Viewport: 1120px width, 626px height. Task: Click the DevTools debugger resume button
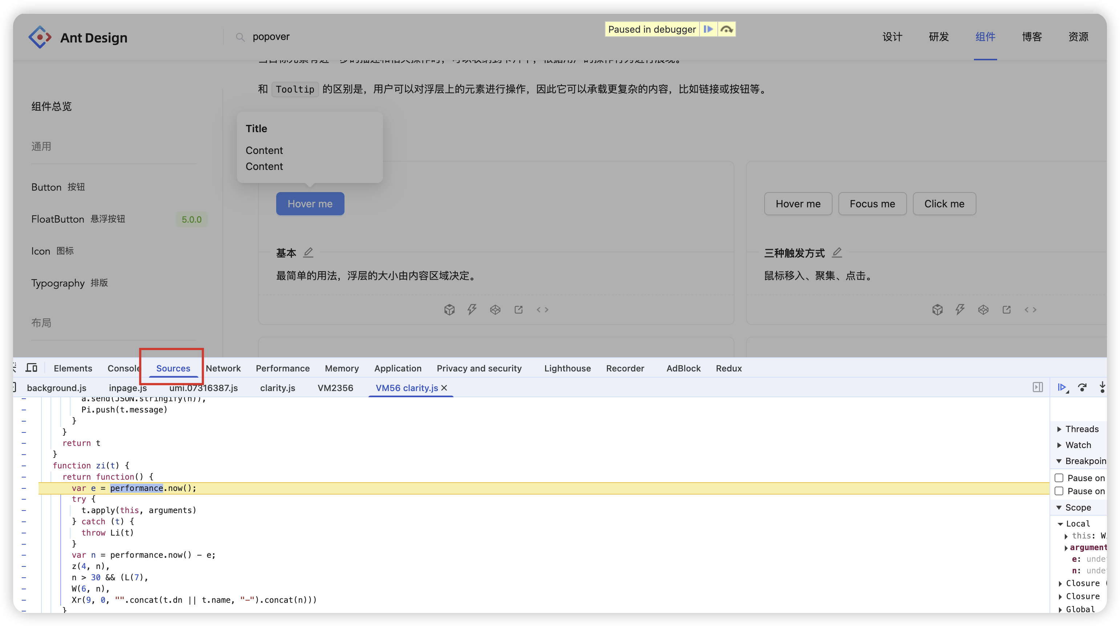pyautogui.click(x=1062, y=387)
